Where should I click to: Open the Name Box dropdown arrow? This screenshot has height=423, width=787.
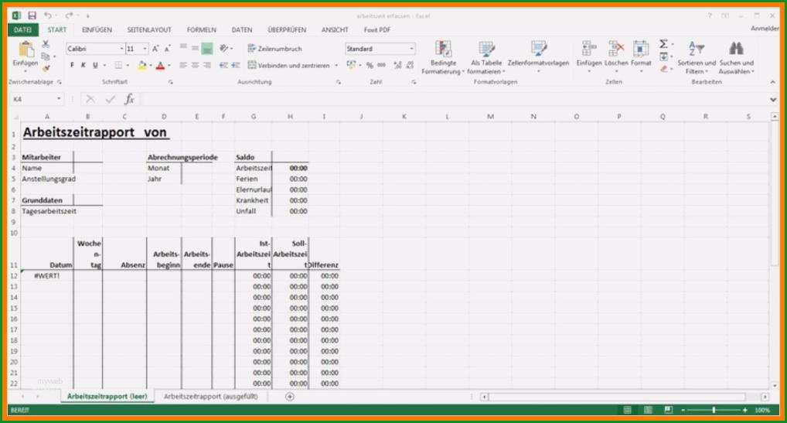coord(60,99)
